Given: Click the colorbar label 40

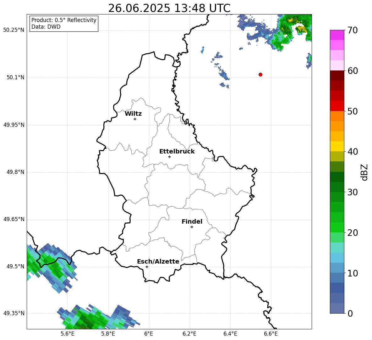Looking at the screenshot, I should coord(353,152).
